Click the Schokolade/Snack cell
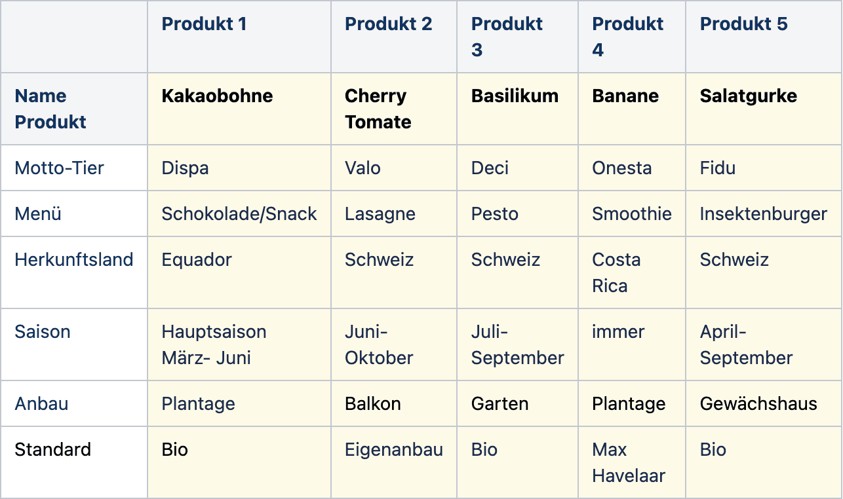The image size is (843, 499). click(x=239, y=213)
